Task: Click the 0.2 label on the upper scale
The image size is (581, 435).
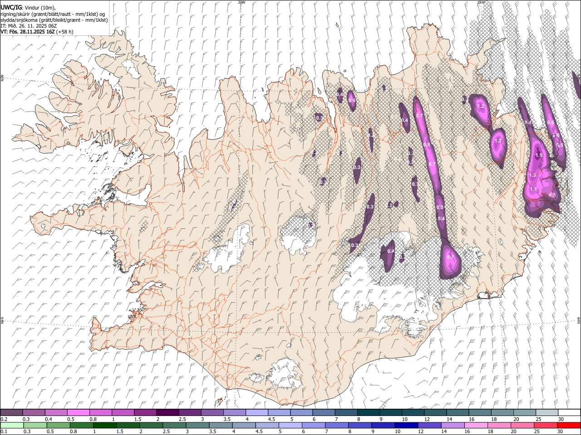Action: (x=4, y=419)
